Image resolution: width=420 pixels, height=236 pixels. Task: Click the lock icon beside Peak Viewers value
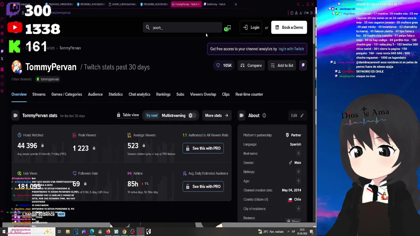click(x=94, y=148)
